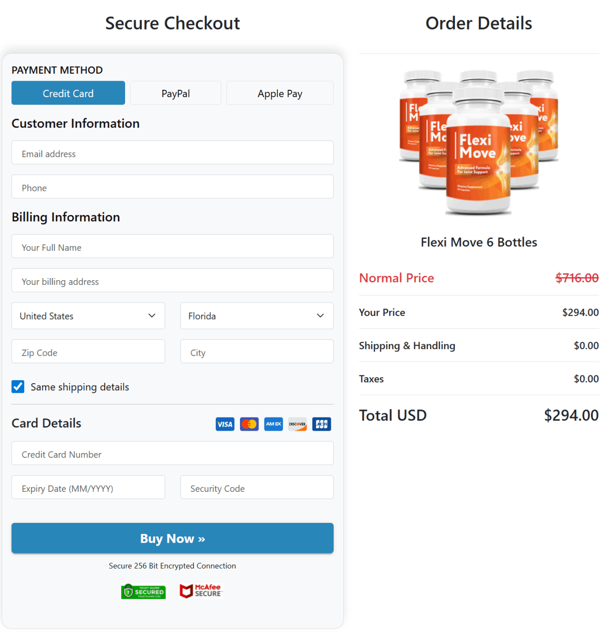Image resolution: width=614 pixels, height=637 pixels.
Task: Click the Normal Price red label
Action: click(396, 278)
